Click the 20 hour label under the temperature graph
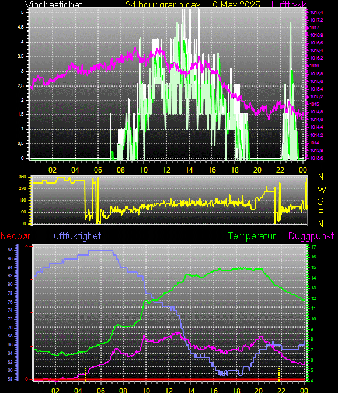 click(x=259, y=391)
